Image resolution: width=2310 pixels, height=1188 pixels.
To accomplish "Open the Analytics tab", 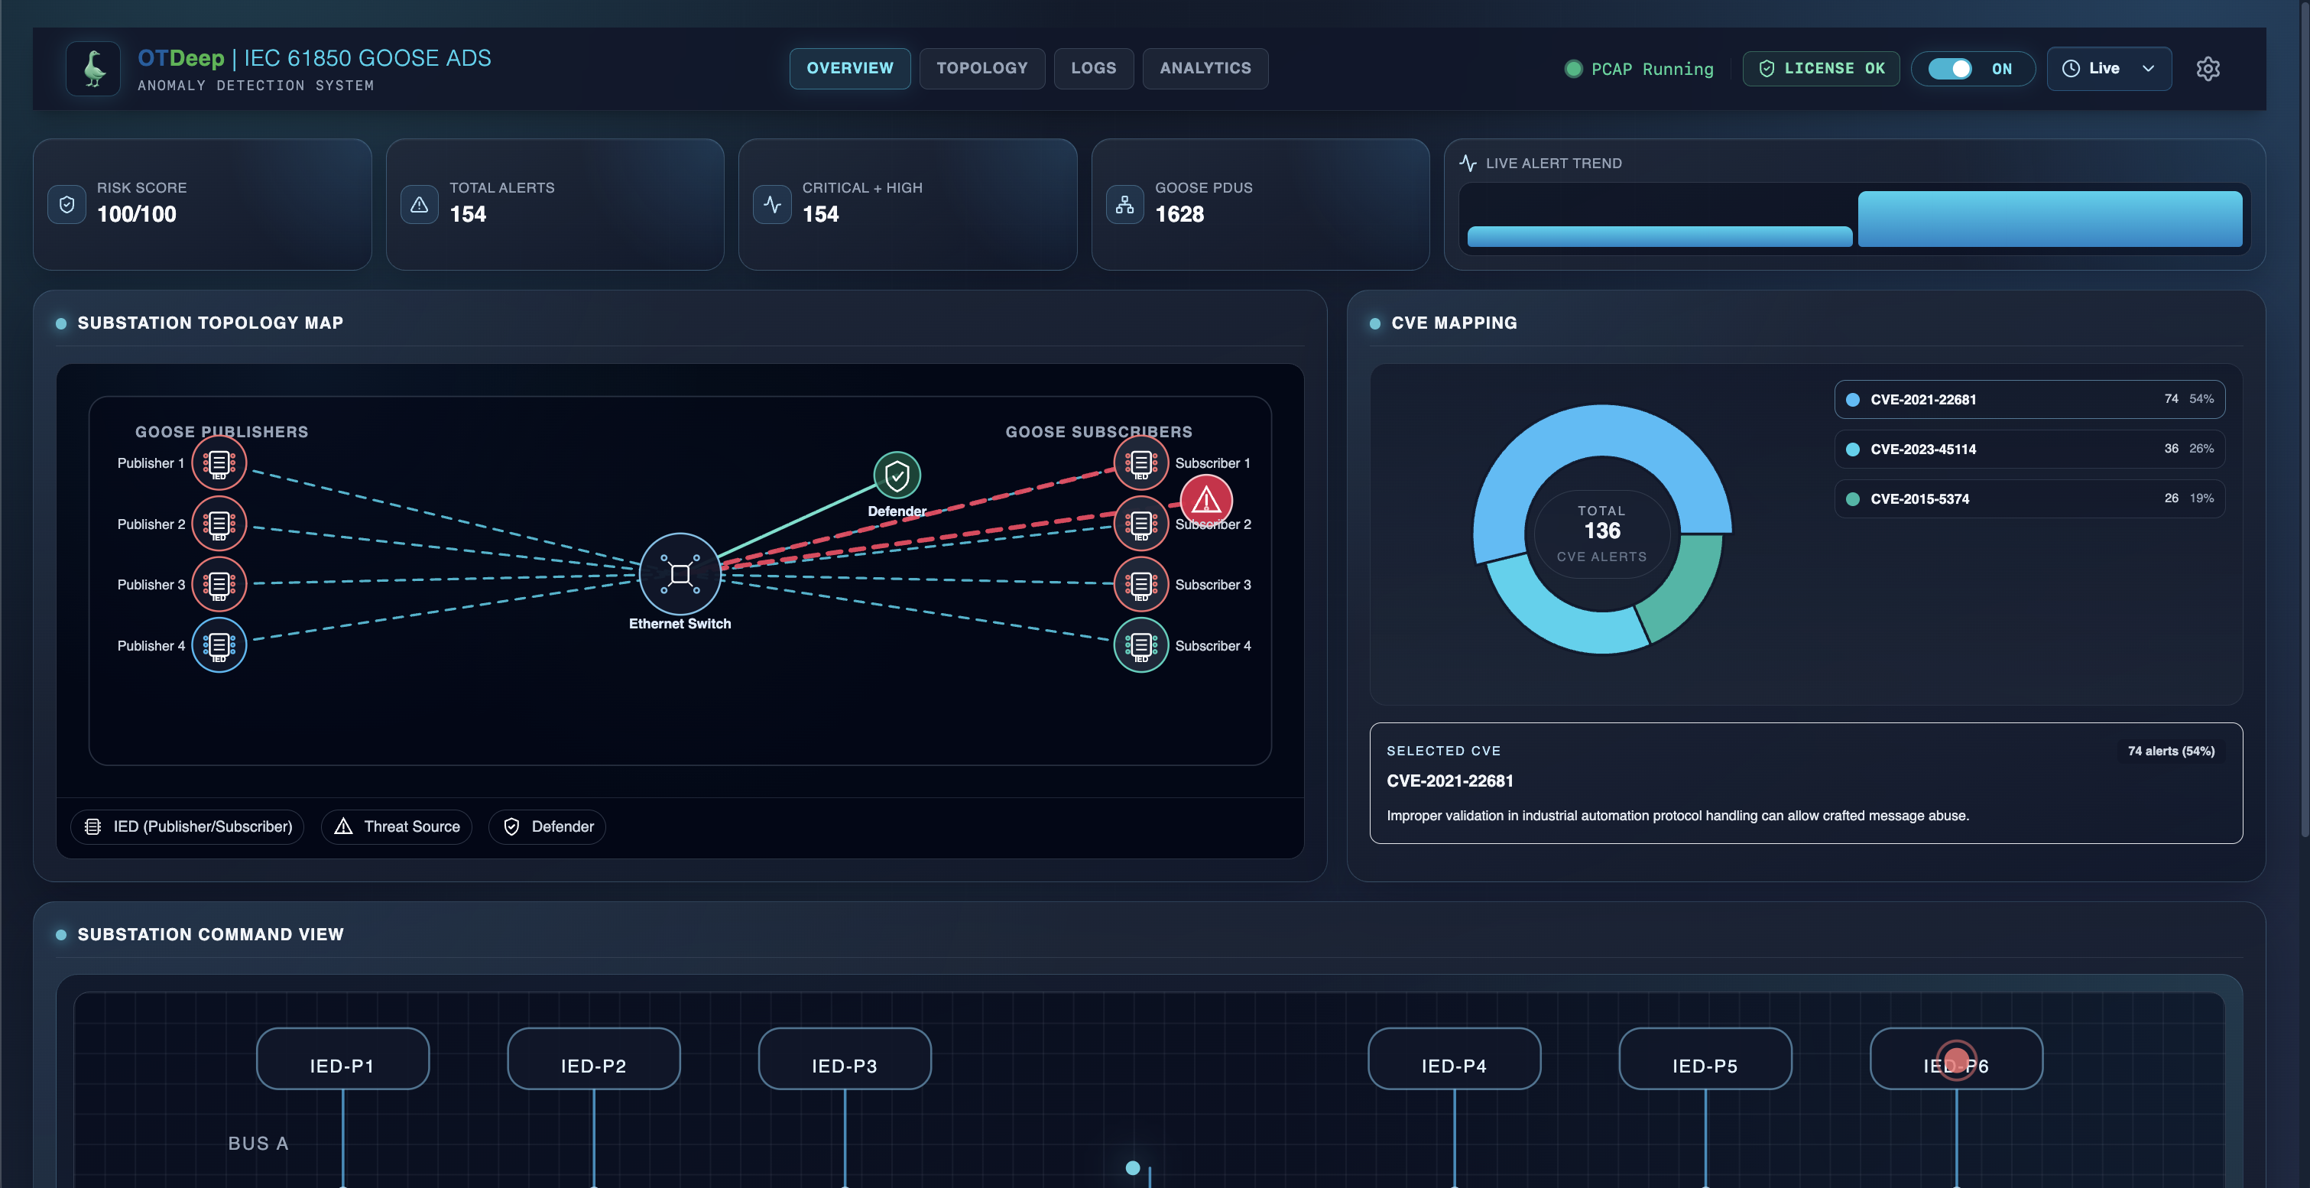I will point(1205,68).
